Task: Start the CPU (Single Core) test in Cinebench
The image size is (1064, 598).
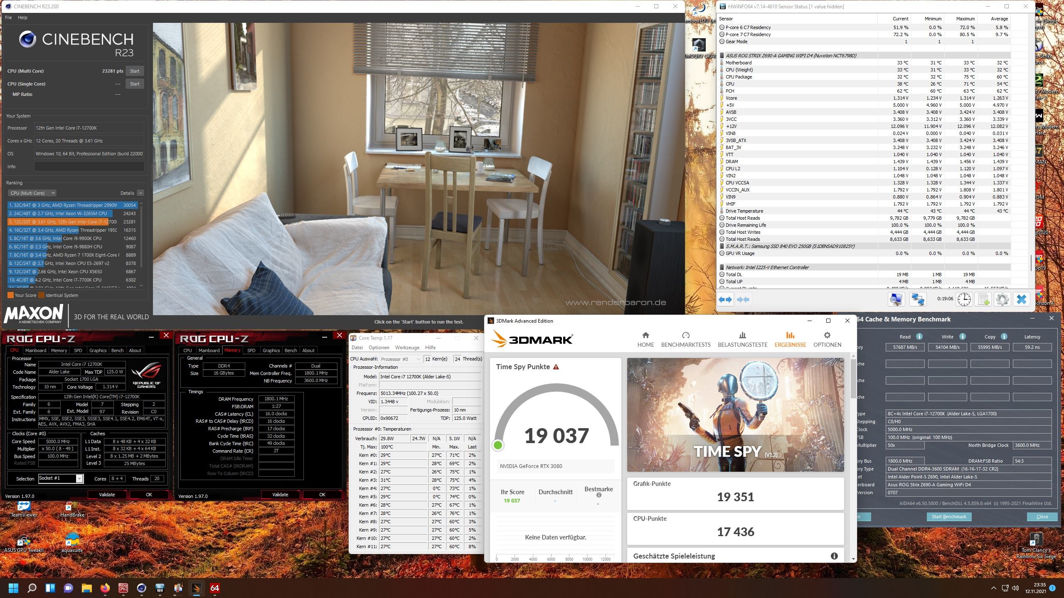Action: pyautogui.click(x=135, y=84)
